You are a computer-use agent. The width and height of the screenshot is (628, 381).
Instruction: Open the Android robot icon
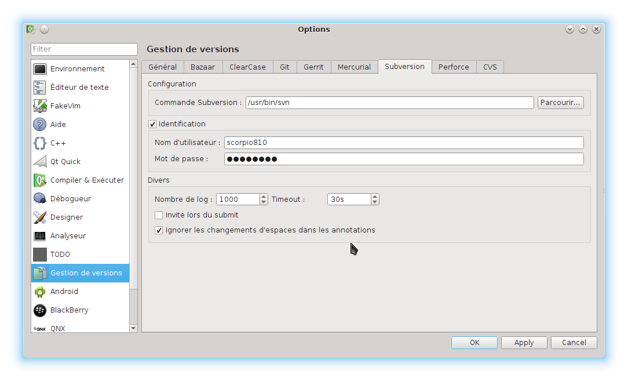[39, 292]
